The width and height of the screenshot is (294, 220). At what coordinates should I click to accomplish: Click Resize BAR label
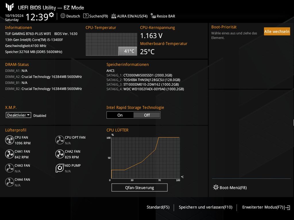pyautogui.click(x=166, y=16)
